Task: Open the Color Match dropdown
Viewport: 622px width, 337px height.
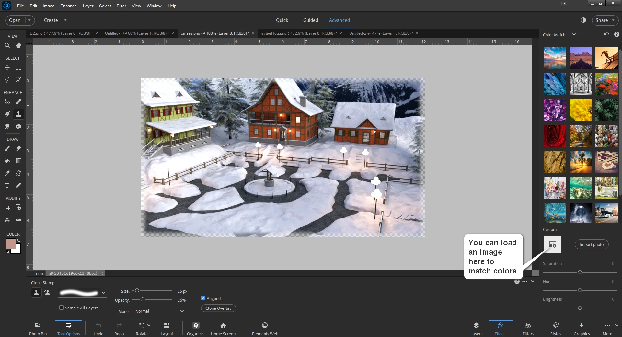Action: pos(574,34)
